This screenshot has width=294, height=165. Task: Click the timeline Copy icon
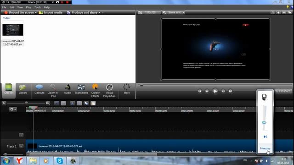click(86, 103)
